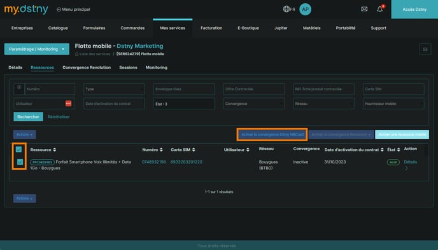The width and height of the screenshot is (438, 250).
Task: Open Activer la convergence Révolution dropdown
Action: click(x=341, y=134)
